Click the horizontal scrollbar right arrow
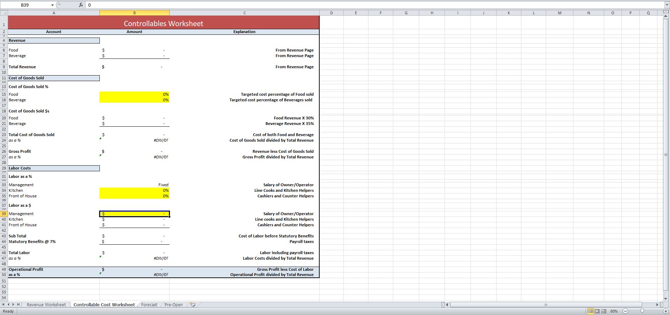This screenshot has width=670, height=315. click(x=657, y=305)
